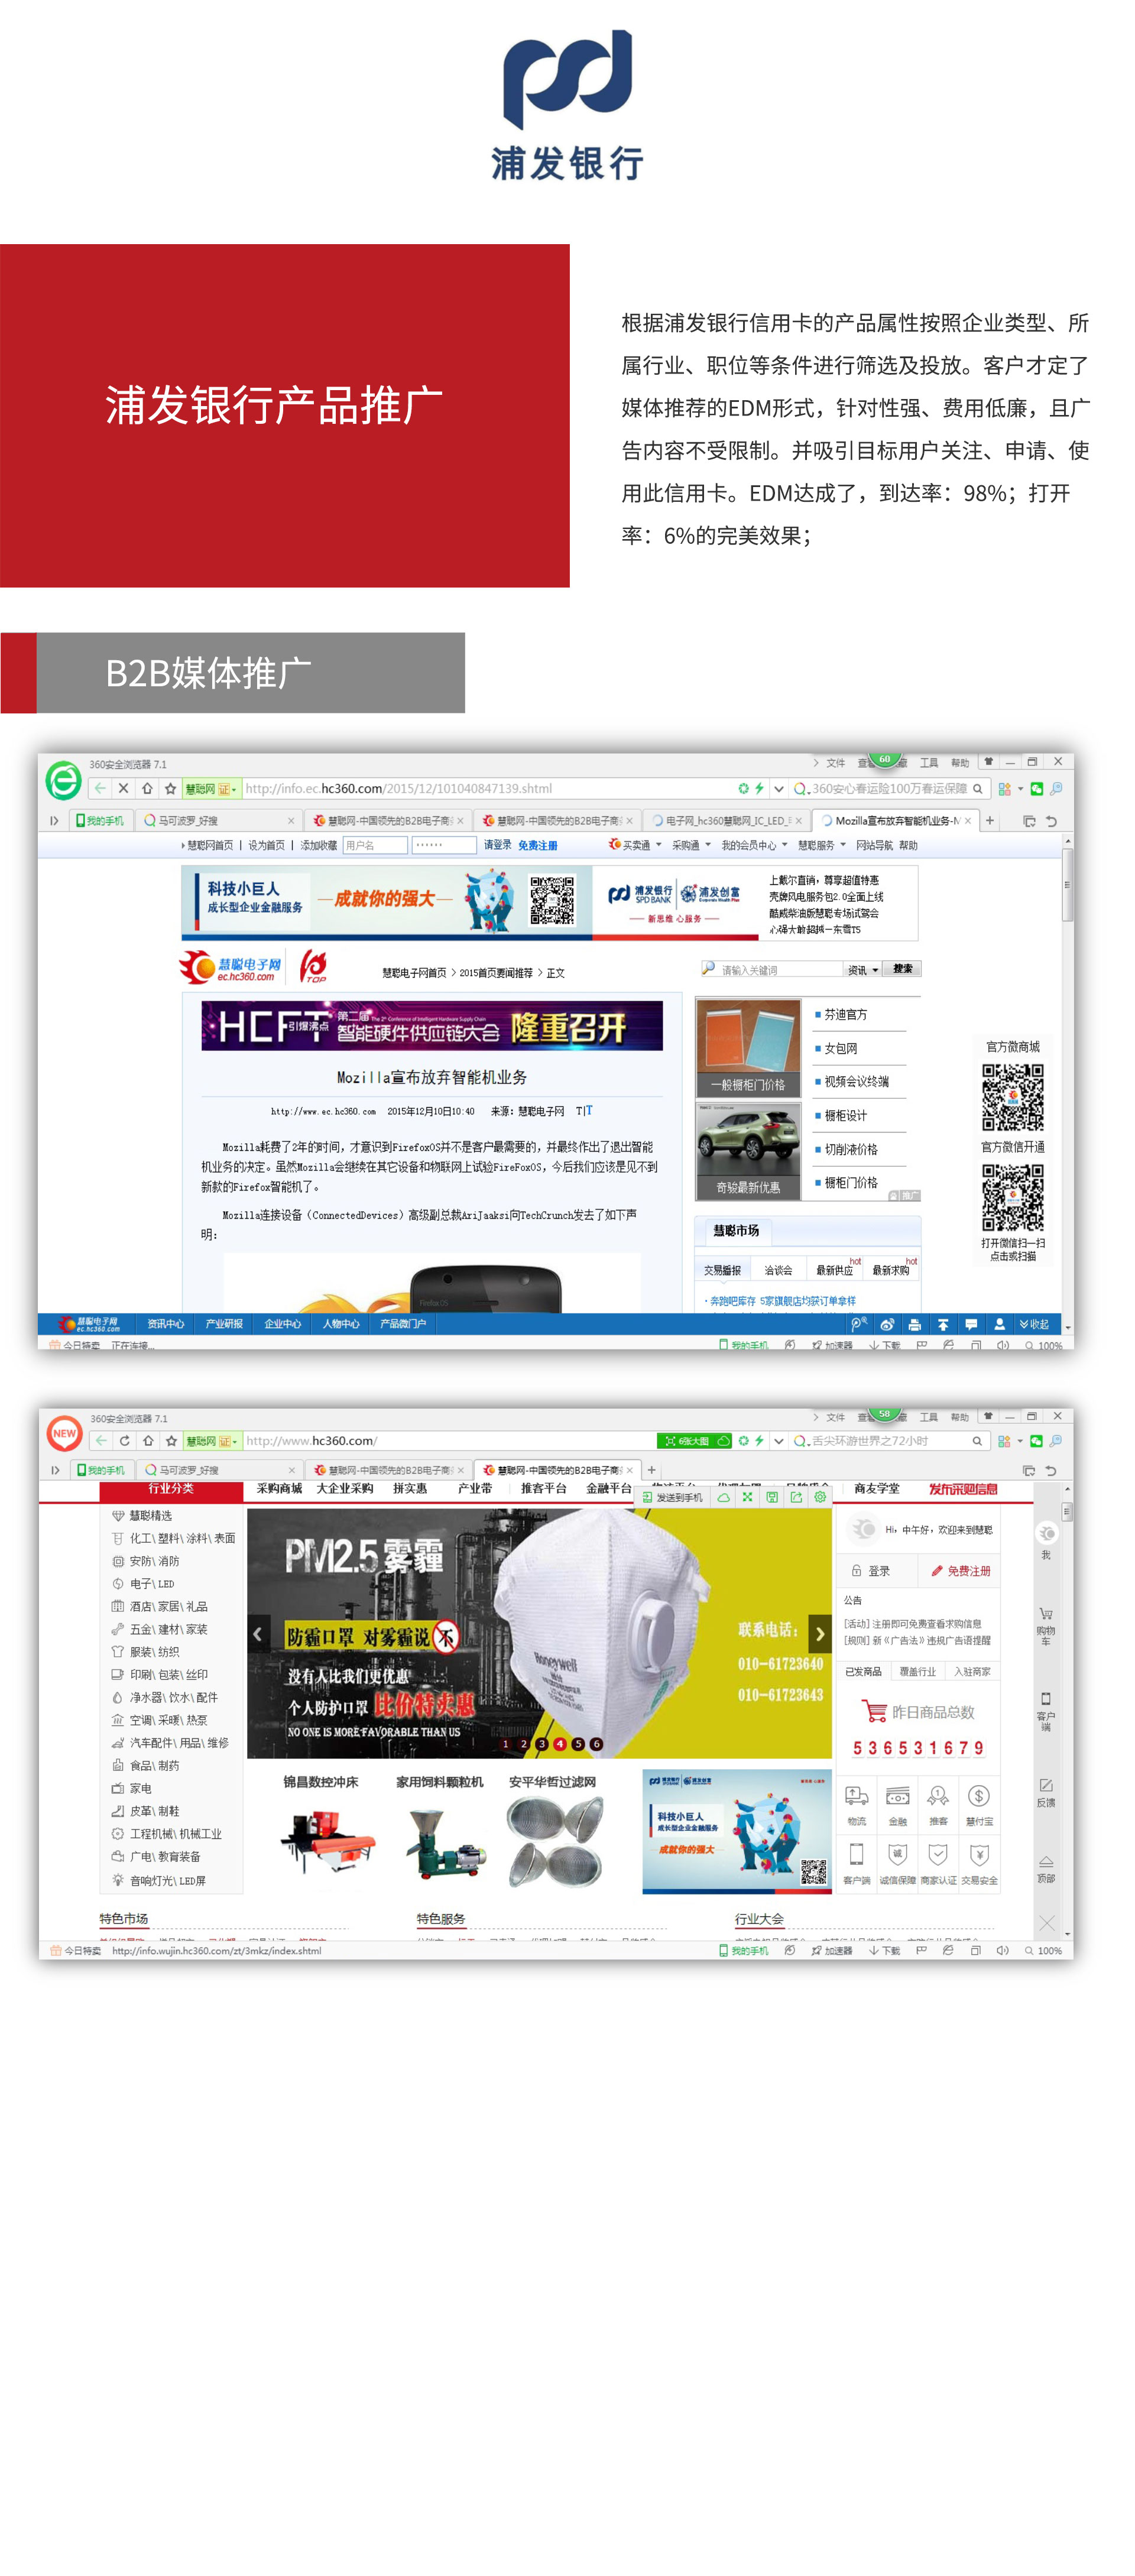Click the green 6张大图 button in address bar

[693, 1440]
